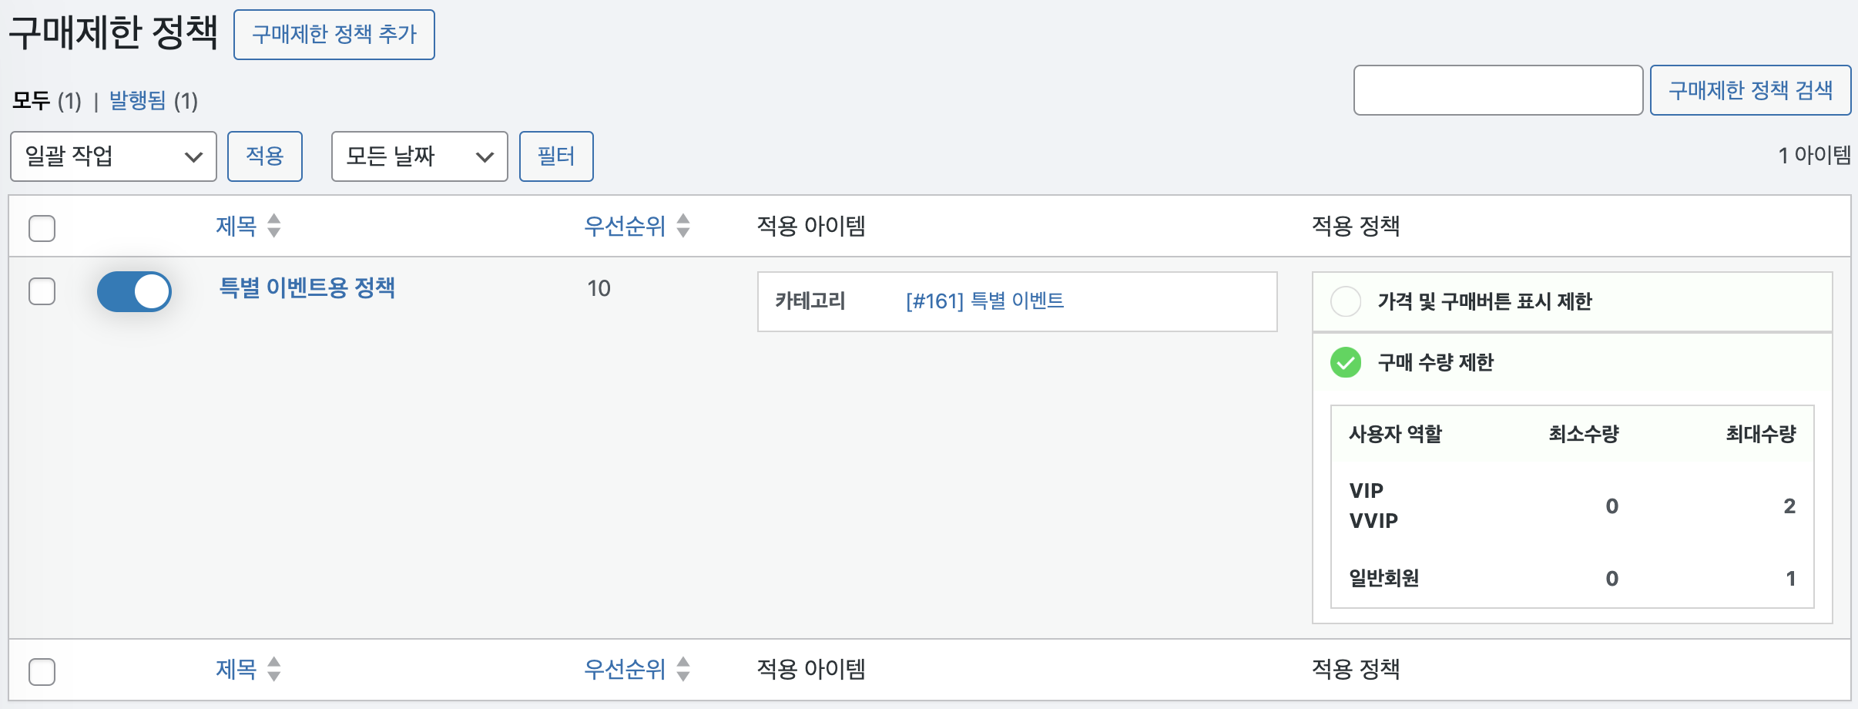Check the select-all checkbox in footer
1858x709 pixels.
(42, 671)
